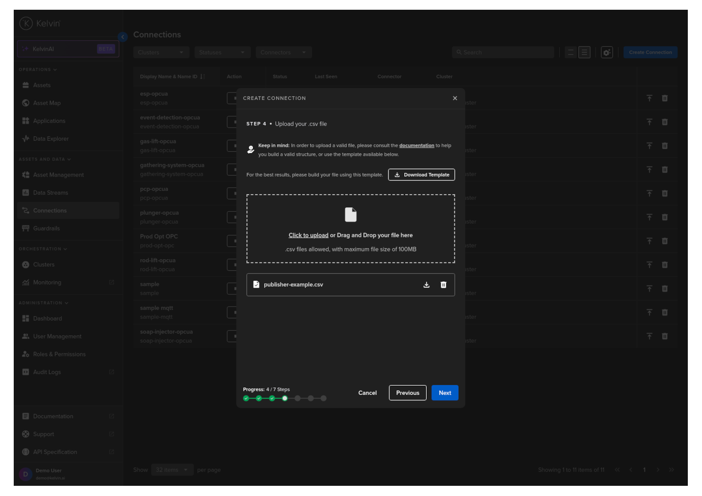Image resolution: width=702 pixels, height=496 pixels.
Task: Collapse the sidebar with arrow icon
Action: (x=123, y=37)
